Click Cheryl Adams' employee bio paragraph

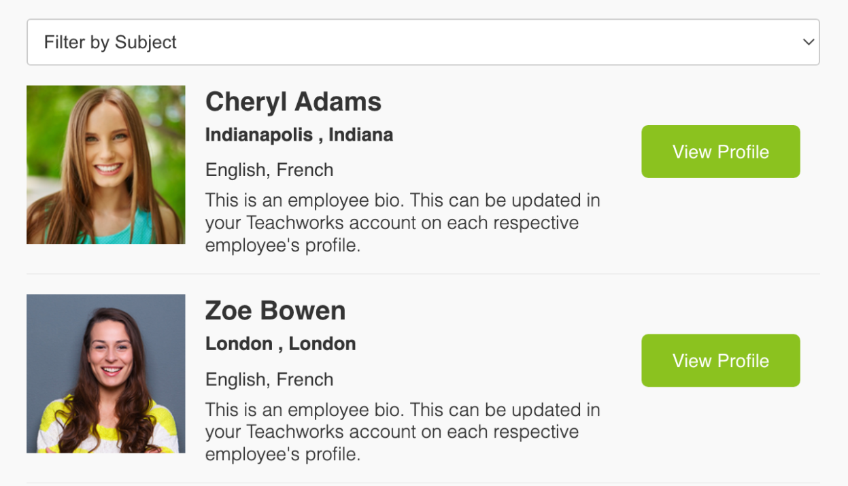tap(403, 223)
